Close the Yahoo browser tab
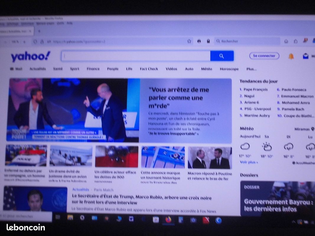Screen dimensions: 315x236 click(30, 31)
